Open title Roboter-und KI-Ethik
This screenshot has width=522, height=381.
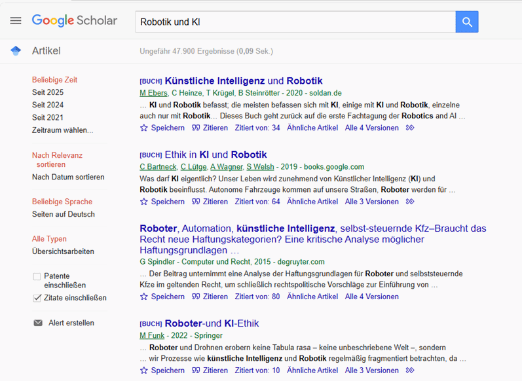point(212,323)
